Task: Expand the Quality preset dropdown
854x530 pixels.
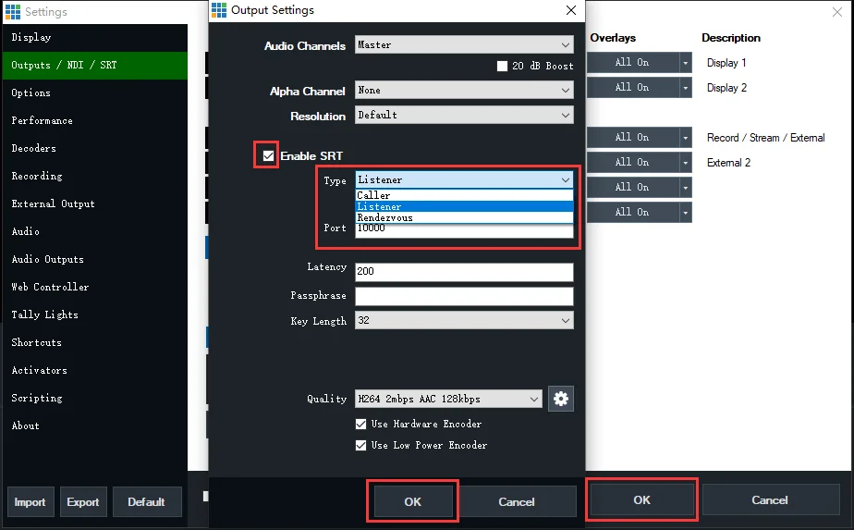Action: pos(448,399)
